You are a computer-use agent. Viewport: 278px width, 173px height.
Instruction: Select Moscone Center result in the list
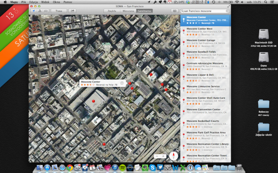pyautogui.click(x=205, y=20)
